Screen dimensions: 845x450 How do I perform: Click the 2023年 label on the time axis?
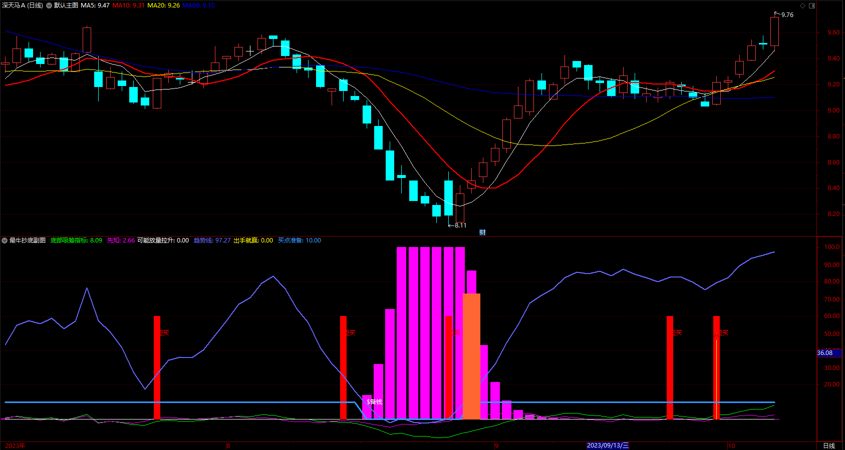tap(15, 445)
